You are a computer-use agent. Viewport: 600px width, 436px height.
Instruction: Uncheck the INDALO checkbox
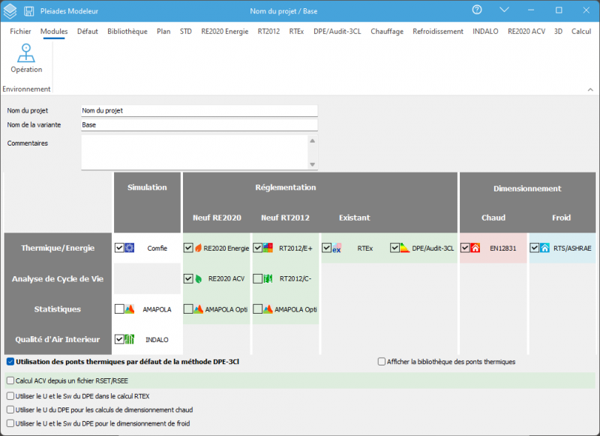pos(119,339)
